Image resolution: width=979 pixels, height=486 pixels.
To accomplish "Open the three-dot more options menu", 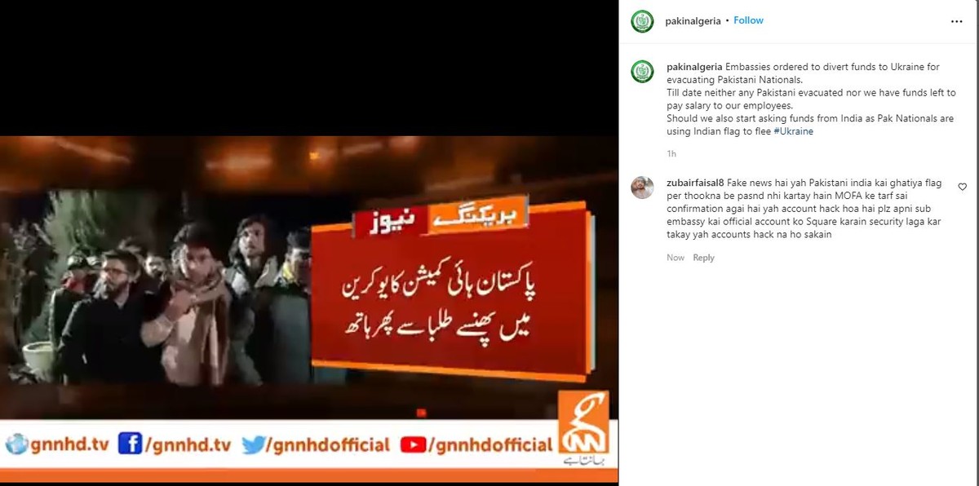I will click(957, 21).
